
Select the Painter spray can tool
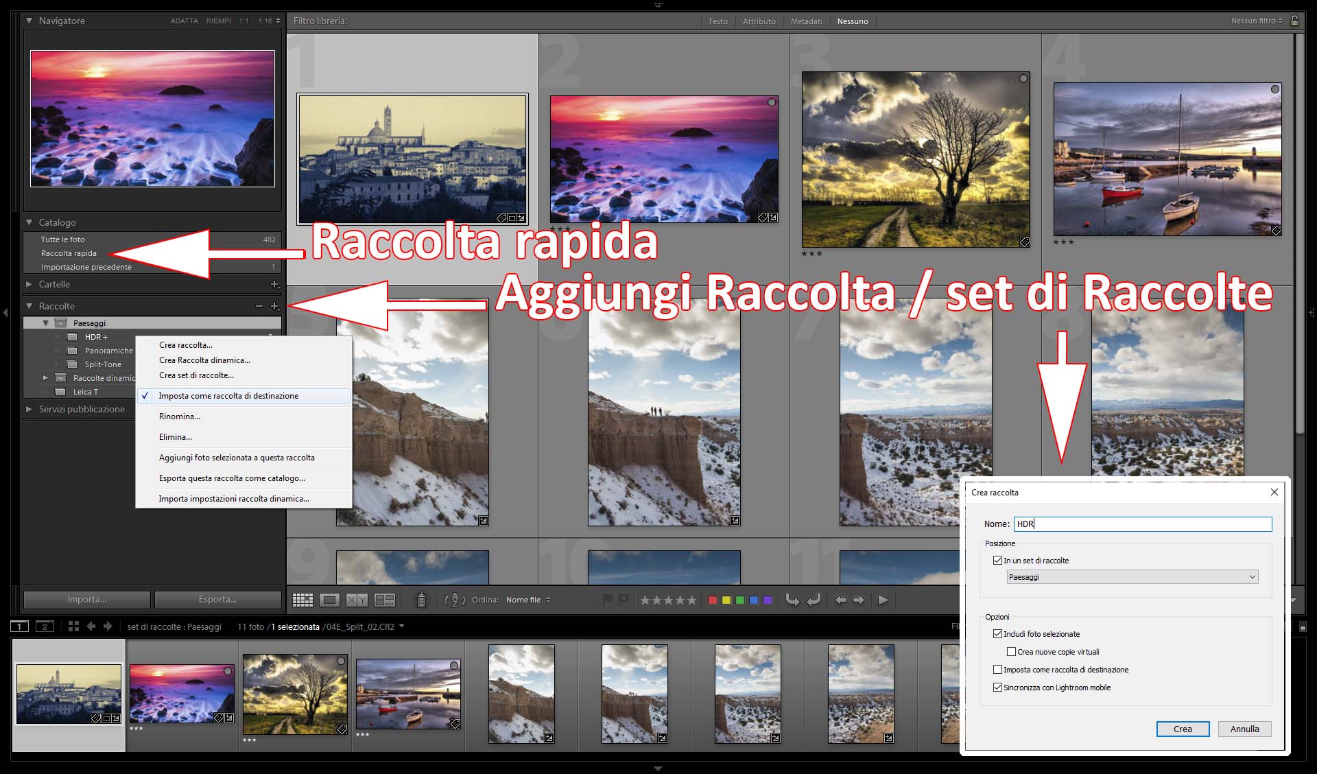pos(421,600)
